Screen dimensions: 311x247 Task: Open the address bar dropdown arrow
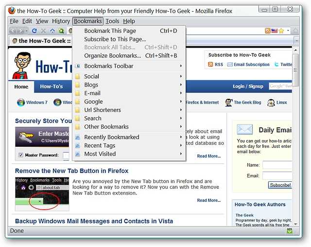pyautogui.click(x=288, y=31)
